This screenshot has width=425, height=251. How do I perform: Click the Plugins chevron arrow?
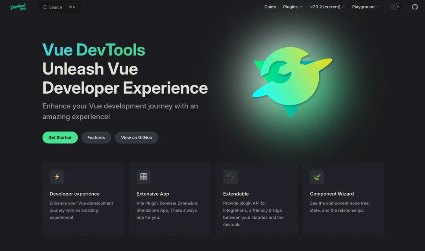click(x=301, y=7)
